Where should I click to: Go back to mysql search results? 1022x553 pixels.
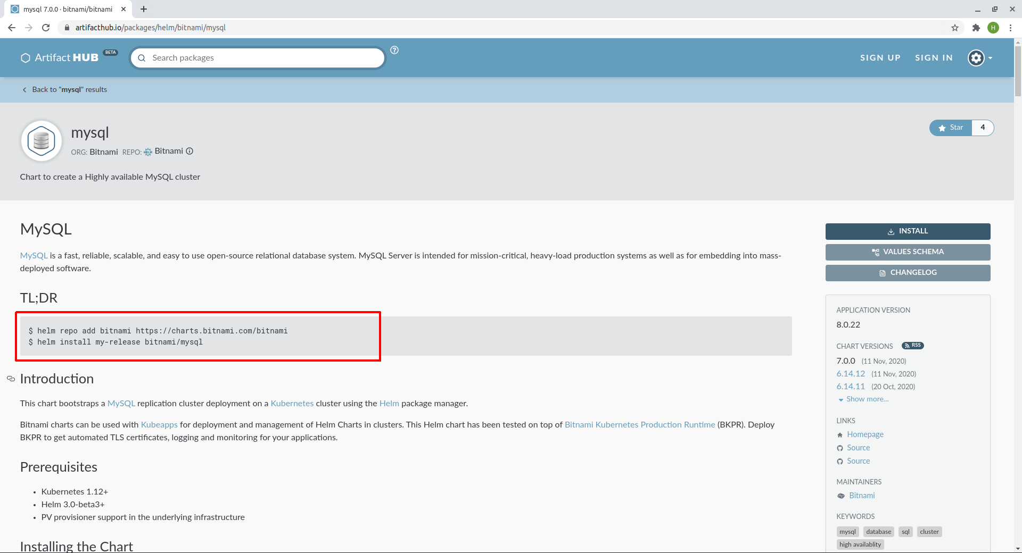[x=64, y=89]
